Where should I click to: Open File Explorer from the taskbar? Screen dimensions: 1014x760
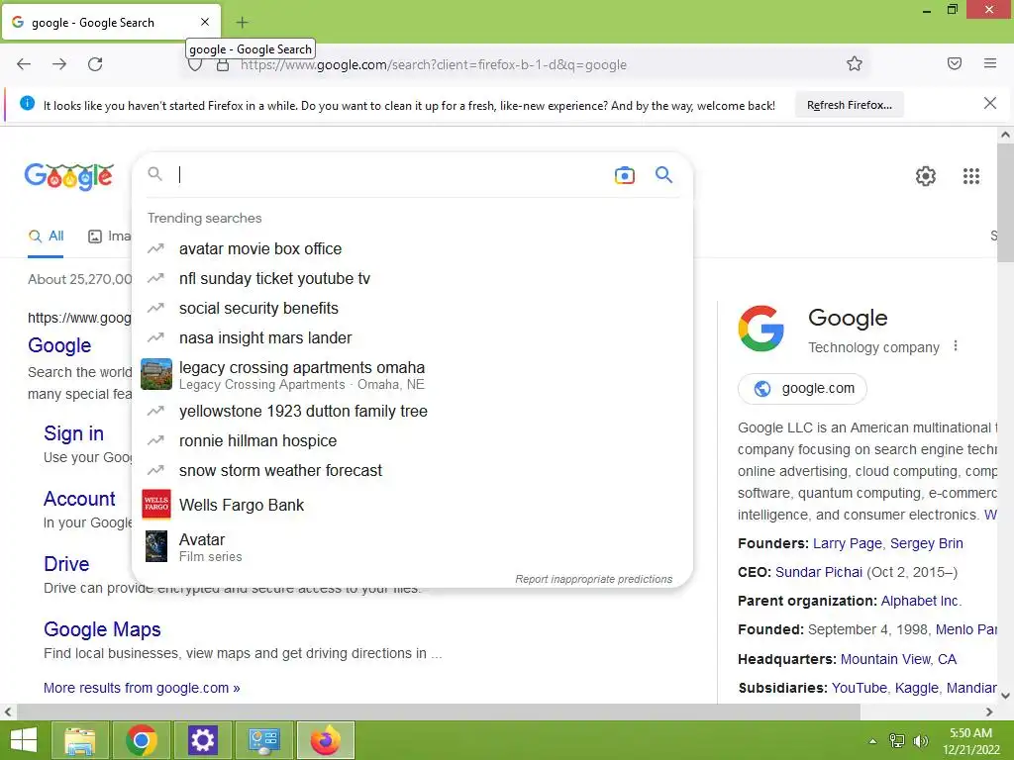pos(79,740)
